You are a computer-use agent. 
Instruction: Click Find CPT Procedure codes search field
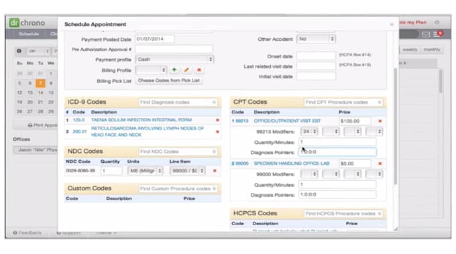pyautogui.click(x=343, y=103)
